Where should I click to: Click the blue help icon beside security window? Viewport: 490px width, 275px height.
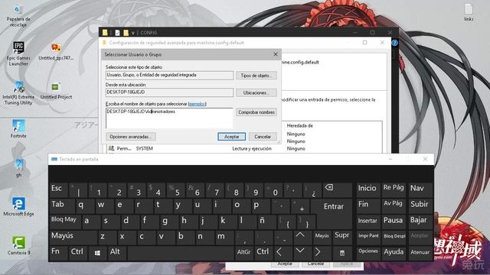[x=395, y=43]
